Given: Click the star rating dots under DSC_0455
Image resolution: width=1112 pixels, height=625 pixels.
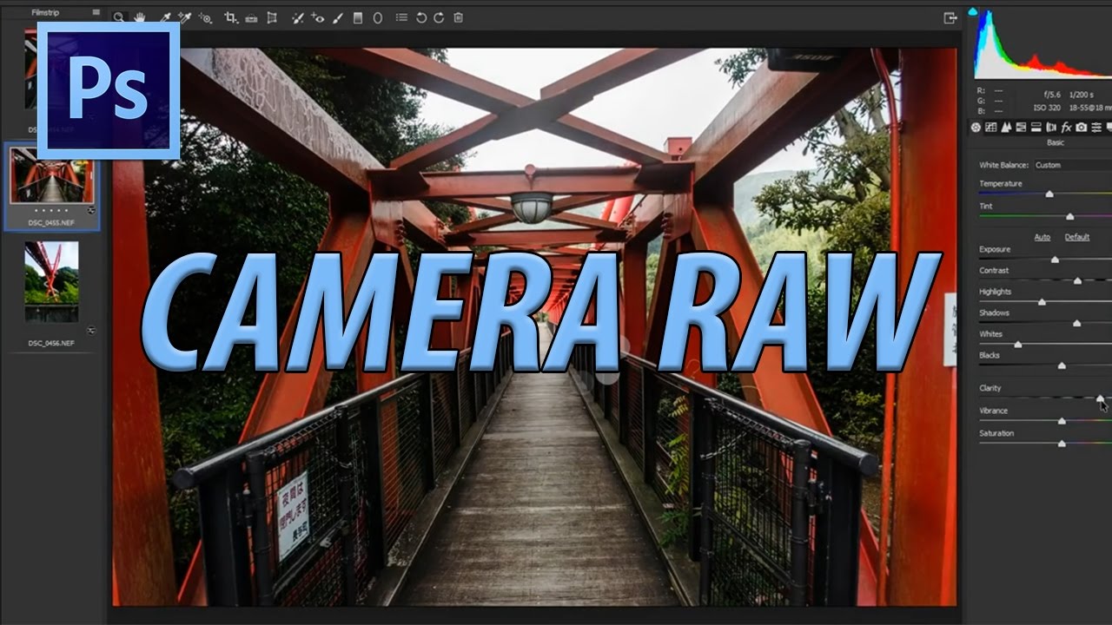Looking at the screenshot, I should pos(51,211).
